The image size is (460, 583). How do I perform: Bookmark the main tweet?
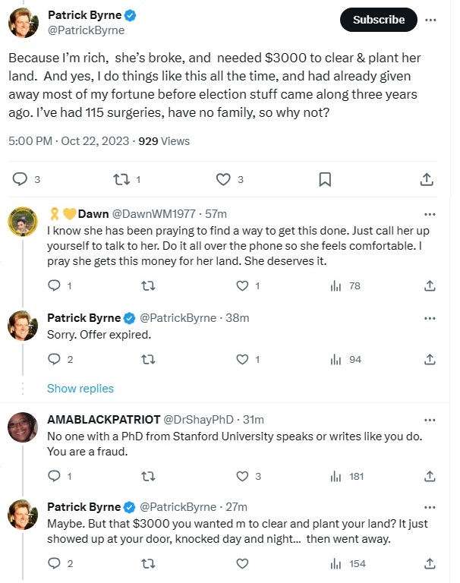pos(325,179)
